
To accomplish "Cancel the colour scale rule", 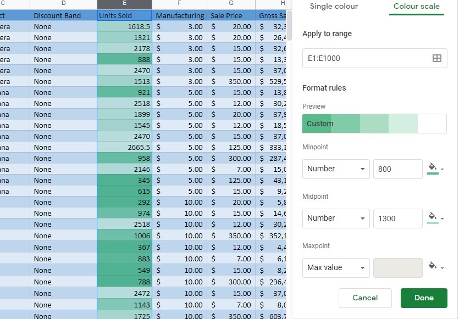I will pos(365,298).
